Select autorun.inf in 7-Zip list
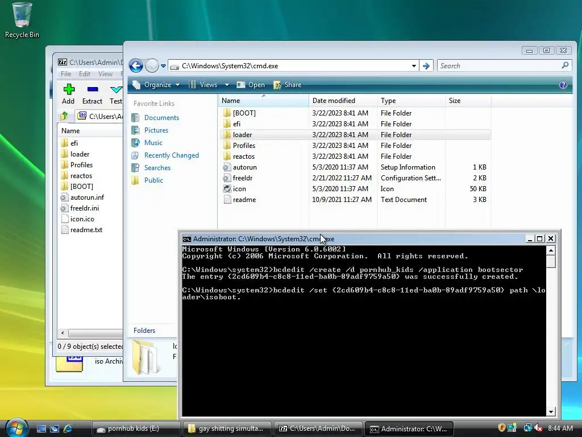 pyautogui.click(x=82, y=197)
